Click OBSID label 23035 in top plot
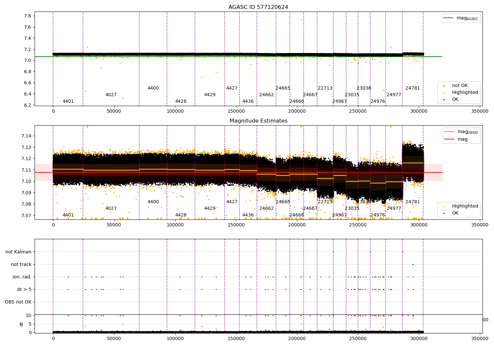The height and width of the screenshot is (346, 494). click(x=352, y=95)
